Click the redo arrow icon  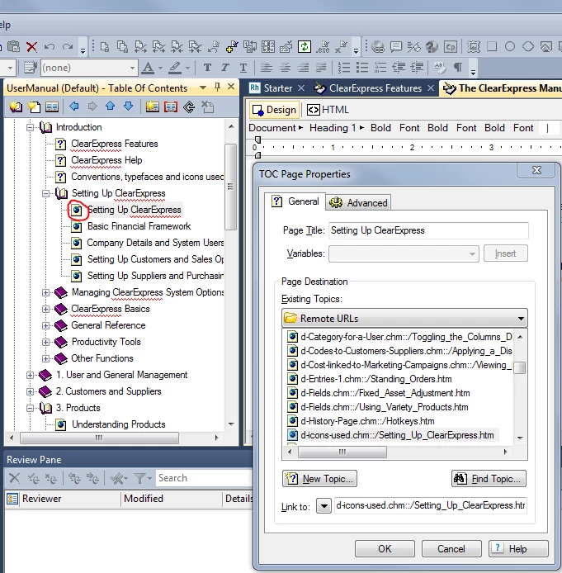pos(67,47)
